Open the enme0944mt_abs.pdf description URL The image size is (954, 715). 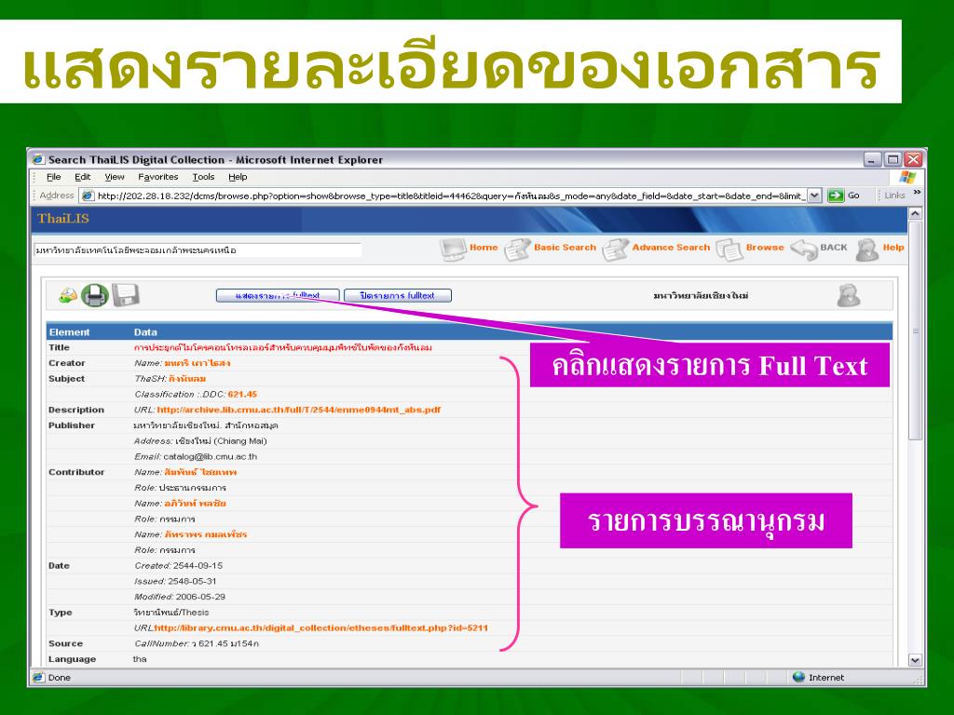tap(299, 410)
